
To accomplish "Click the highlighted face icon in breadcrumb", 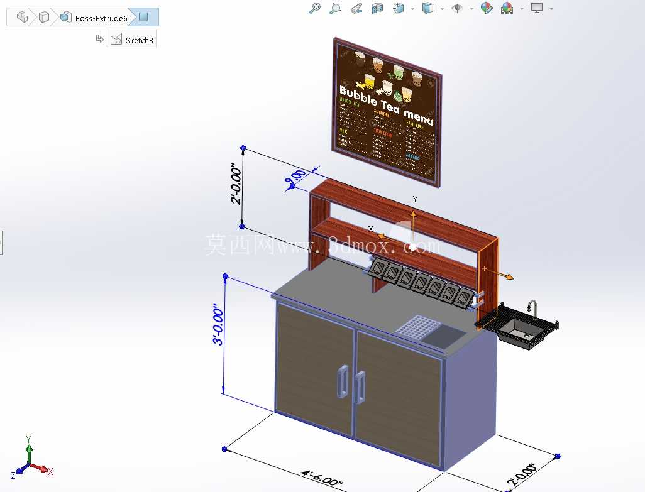I will coord(143,17).
